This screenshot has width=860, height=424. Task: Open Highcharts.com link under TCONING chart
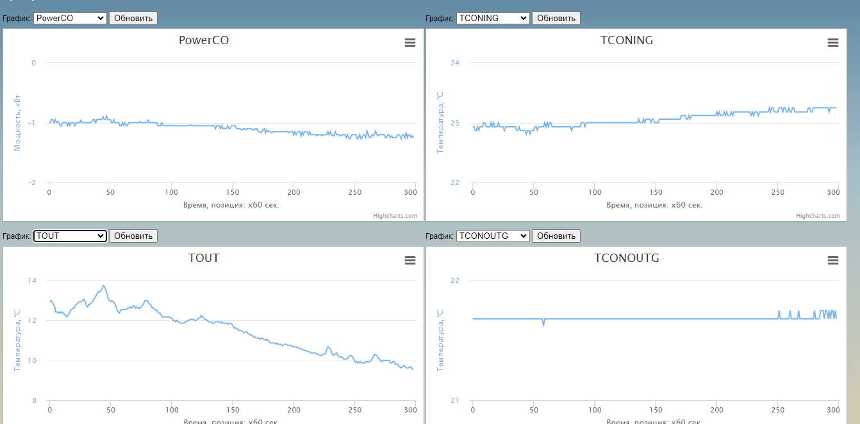tap(818, 216)
